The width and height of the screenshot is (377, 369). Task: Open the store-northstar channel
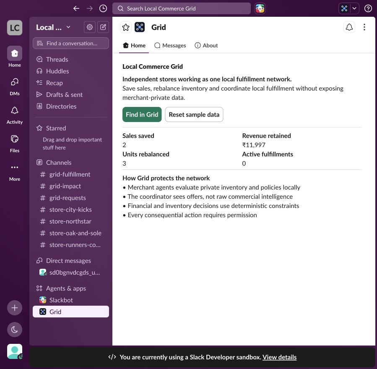click(x=71, y=221)
